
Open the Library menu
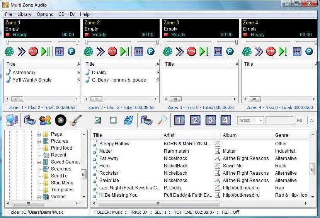(x=24, y=14)
